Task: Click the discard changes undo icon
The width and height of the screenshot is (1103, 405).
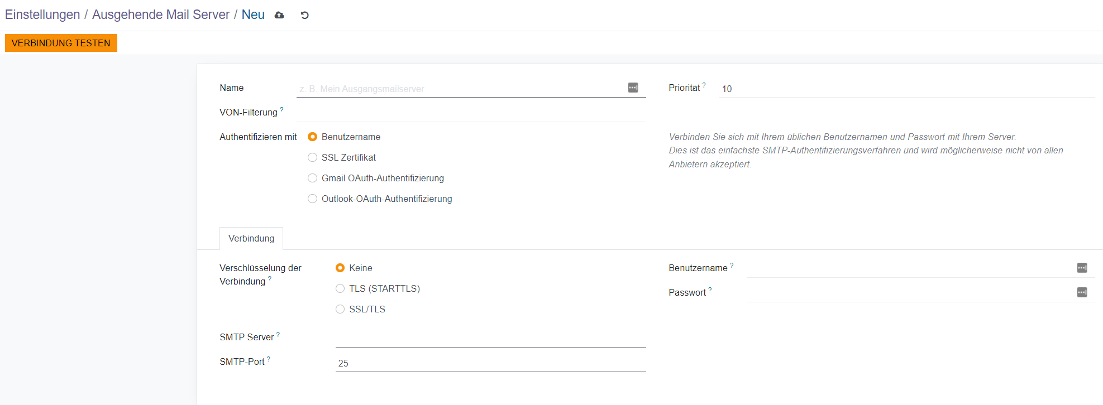Action: click(x=304, y=15)
